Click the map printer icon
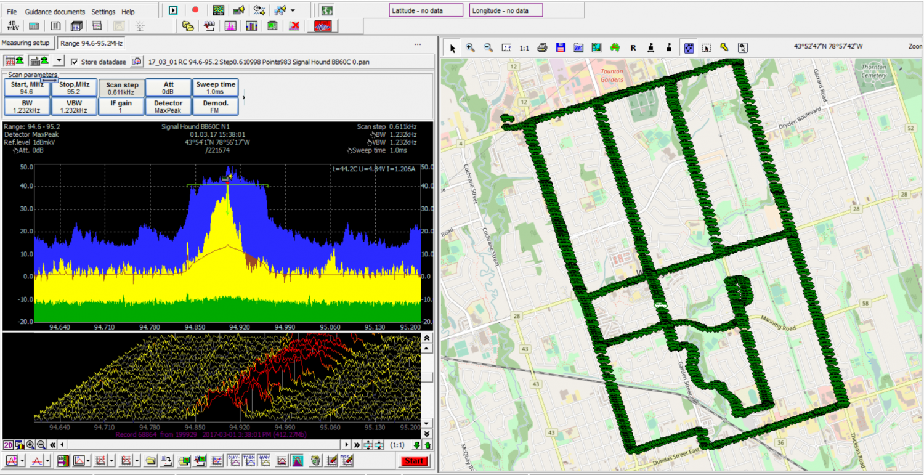 [x=542, y=47]
